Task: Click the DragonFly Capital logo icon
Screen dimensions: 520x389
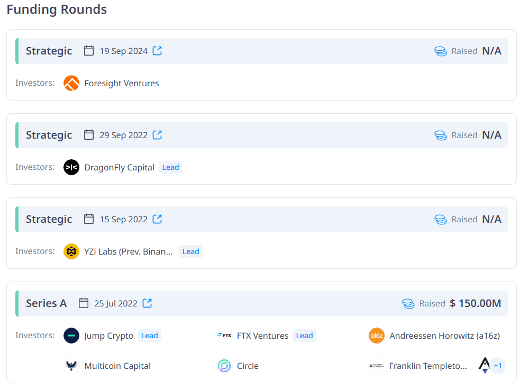Action: pyautogui.click(x=71, y=167)
